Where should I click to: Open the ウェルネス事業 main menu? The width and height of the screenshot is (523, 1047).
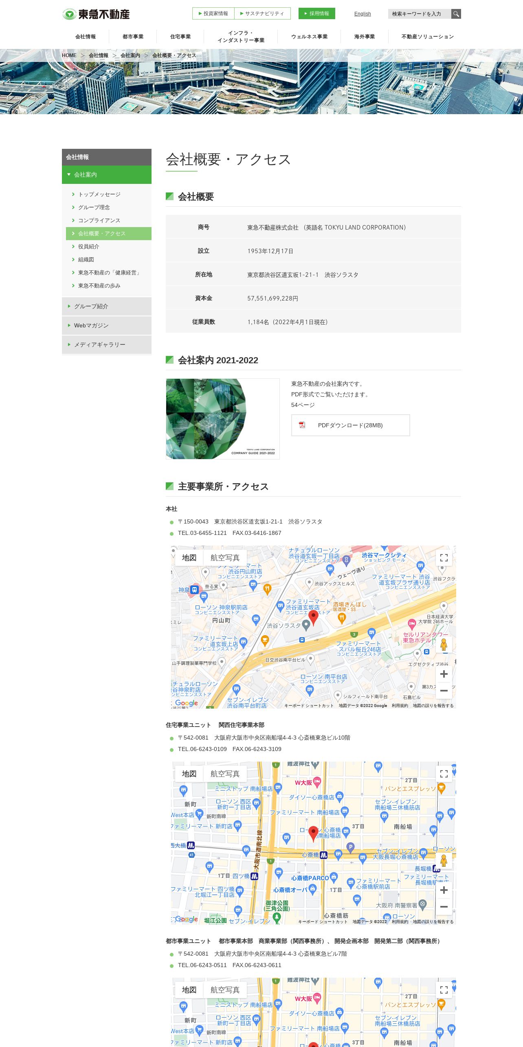click(x=309, y=37)
